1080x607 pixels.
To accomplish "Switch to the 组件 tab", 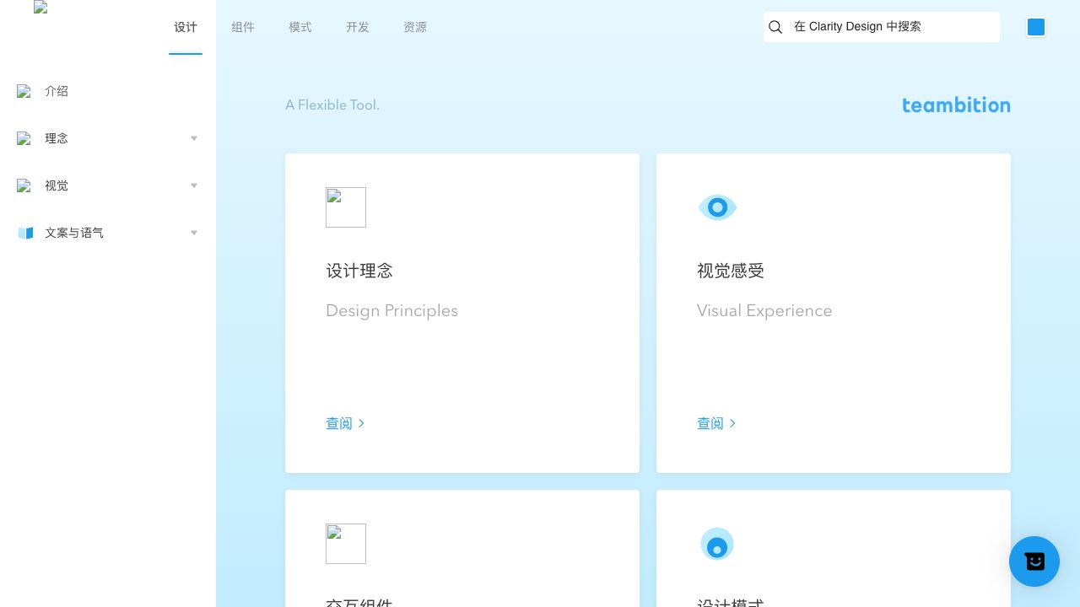I will 243,27.
